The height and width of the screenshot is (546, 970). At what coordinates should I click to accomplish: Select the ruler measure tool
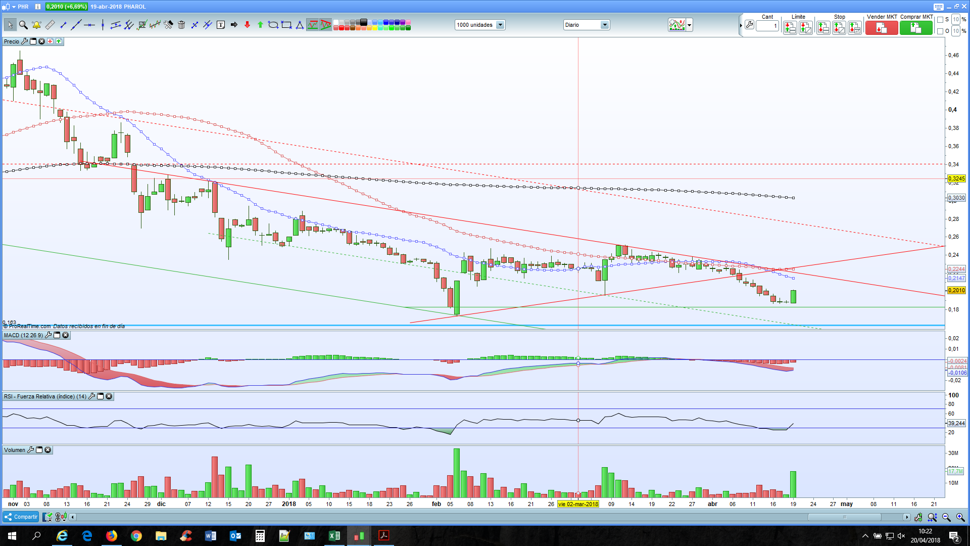pos(50,25)
